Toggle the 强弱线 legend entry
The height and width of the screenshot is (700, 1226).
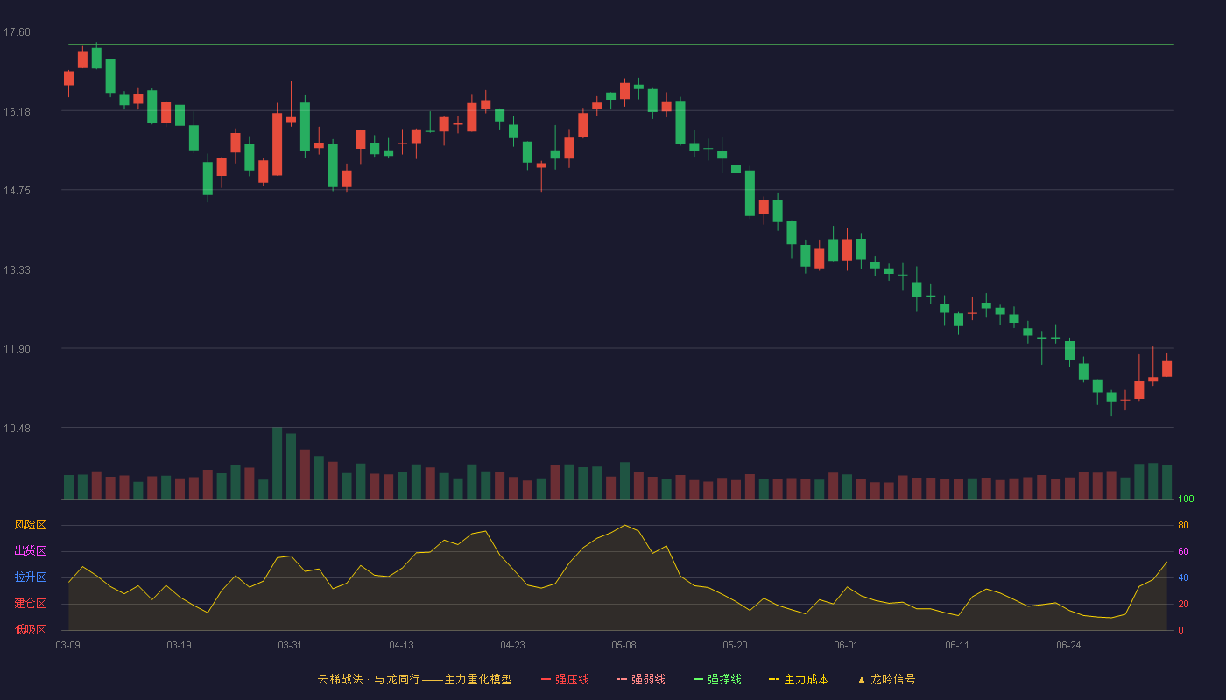tap(641, 679)
